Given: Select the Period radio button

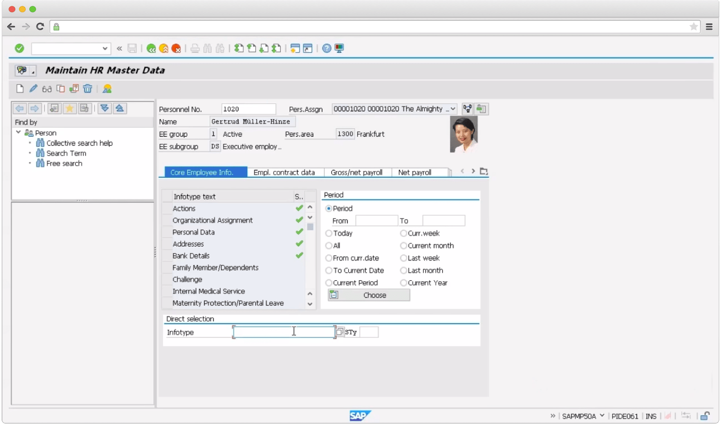Looking at the screenshot, I should [329, 209].
